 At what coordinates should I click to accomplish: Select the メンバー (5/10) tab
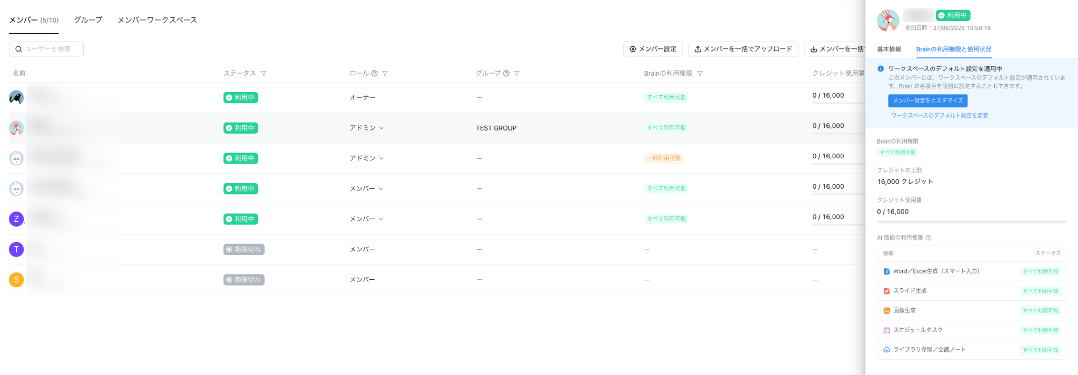(34, 20)
